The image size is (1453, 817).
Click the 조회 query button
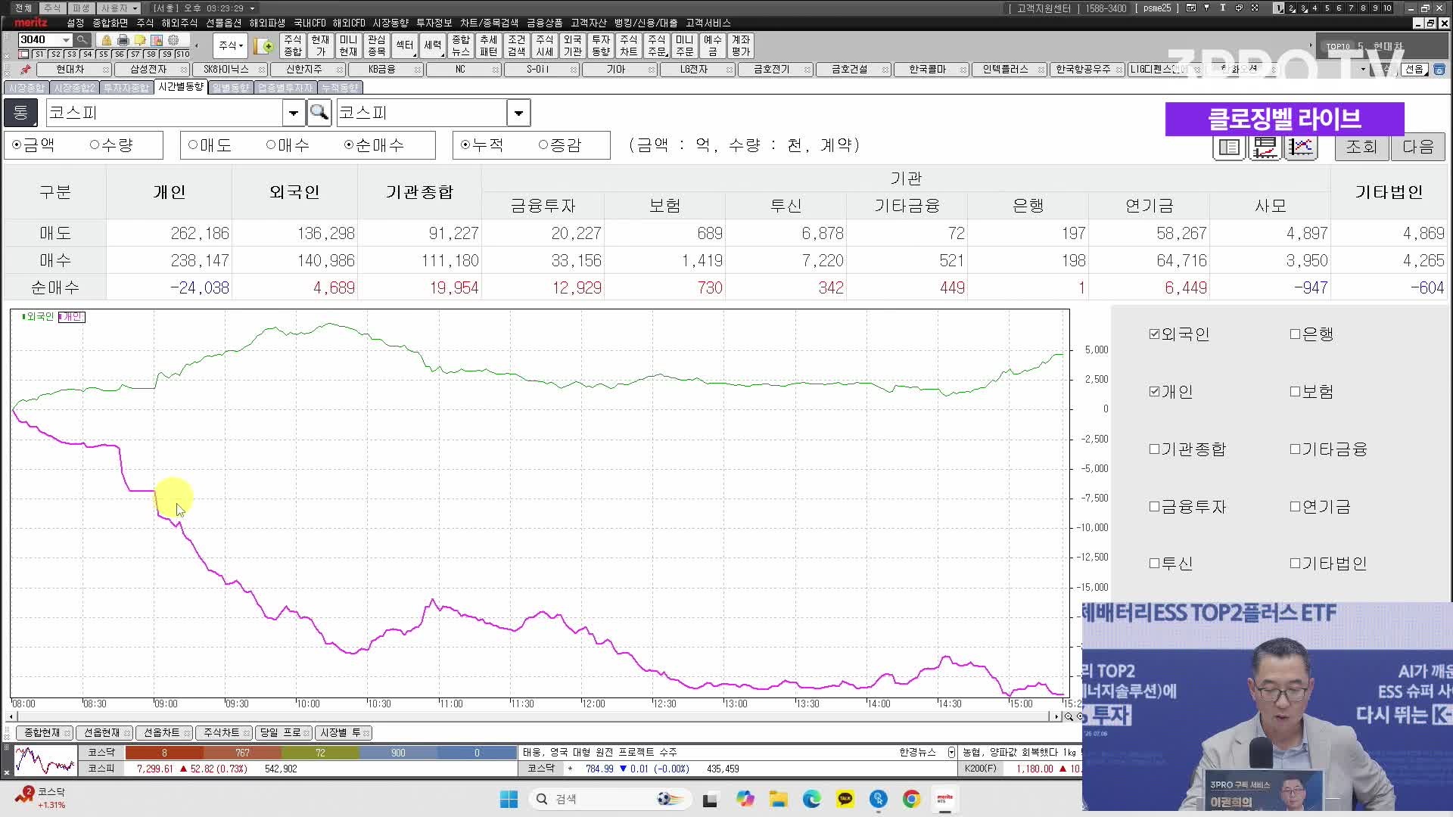click(x=1361, y=147)
